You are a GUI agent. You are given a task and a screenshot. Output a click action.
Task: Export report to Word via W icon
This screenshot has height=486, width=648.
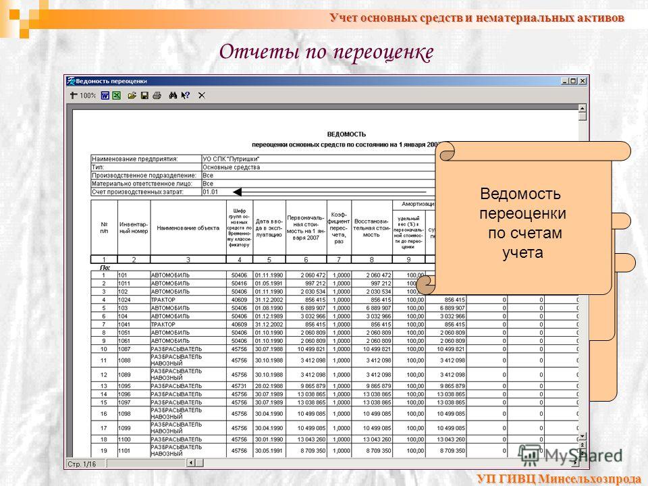pyautogui.click(x=105, y=95)
